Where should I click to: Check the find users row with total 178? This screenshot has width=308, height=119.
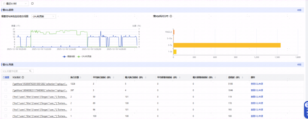coord(6,103)
